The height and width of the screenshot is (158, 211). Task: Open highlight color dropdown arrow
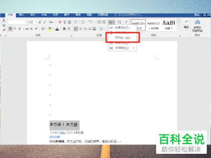coord(53,29)
